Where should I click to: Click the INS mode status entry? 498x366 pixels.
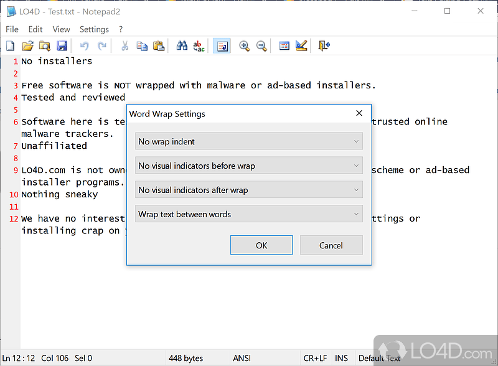click(x=341, y=359)
